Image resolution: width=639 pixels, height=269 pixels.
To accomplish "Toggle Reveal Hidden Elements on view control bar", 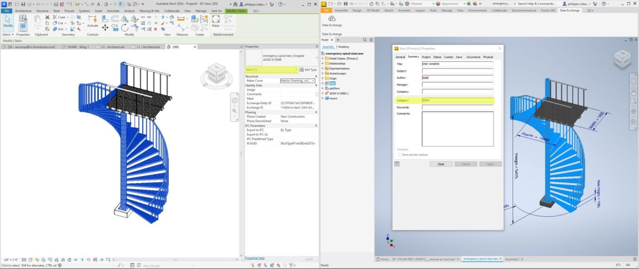I will (x=82, y=260).
